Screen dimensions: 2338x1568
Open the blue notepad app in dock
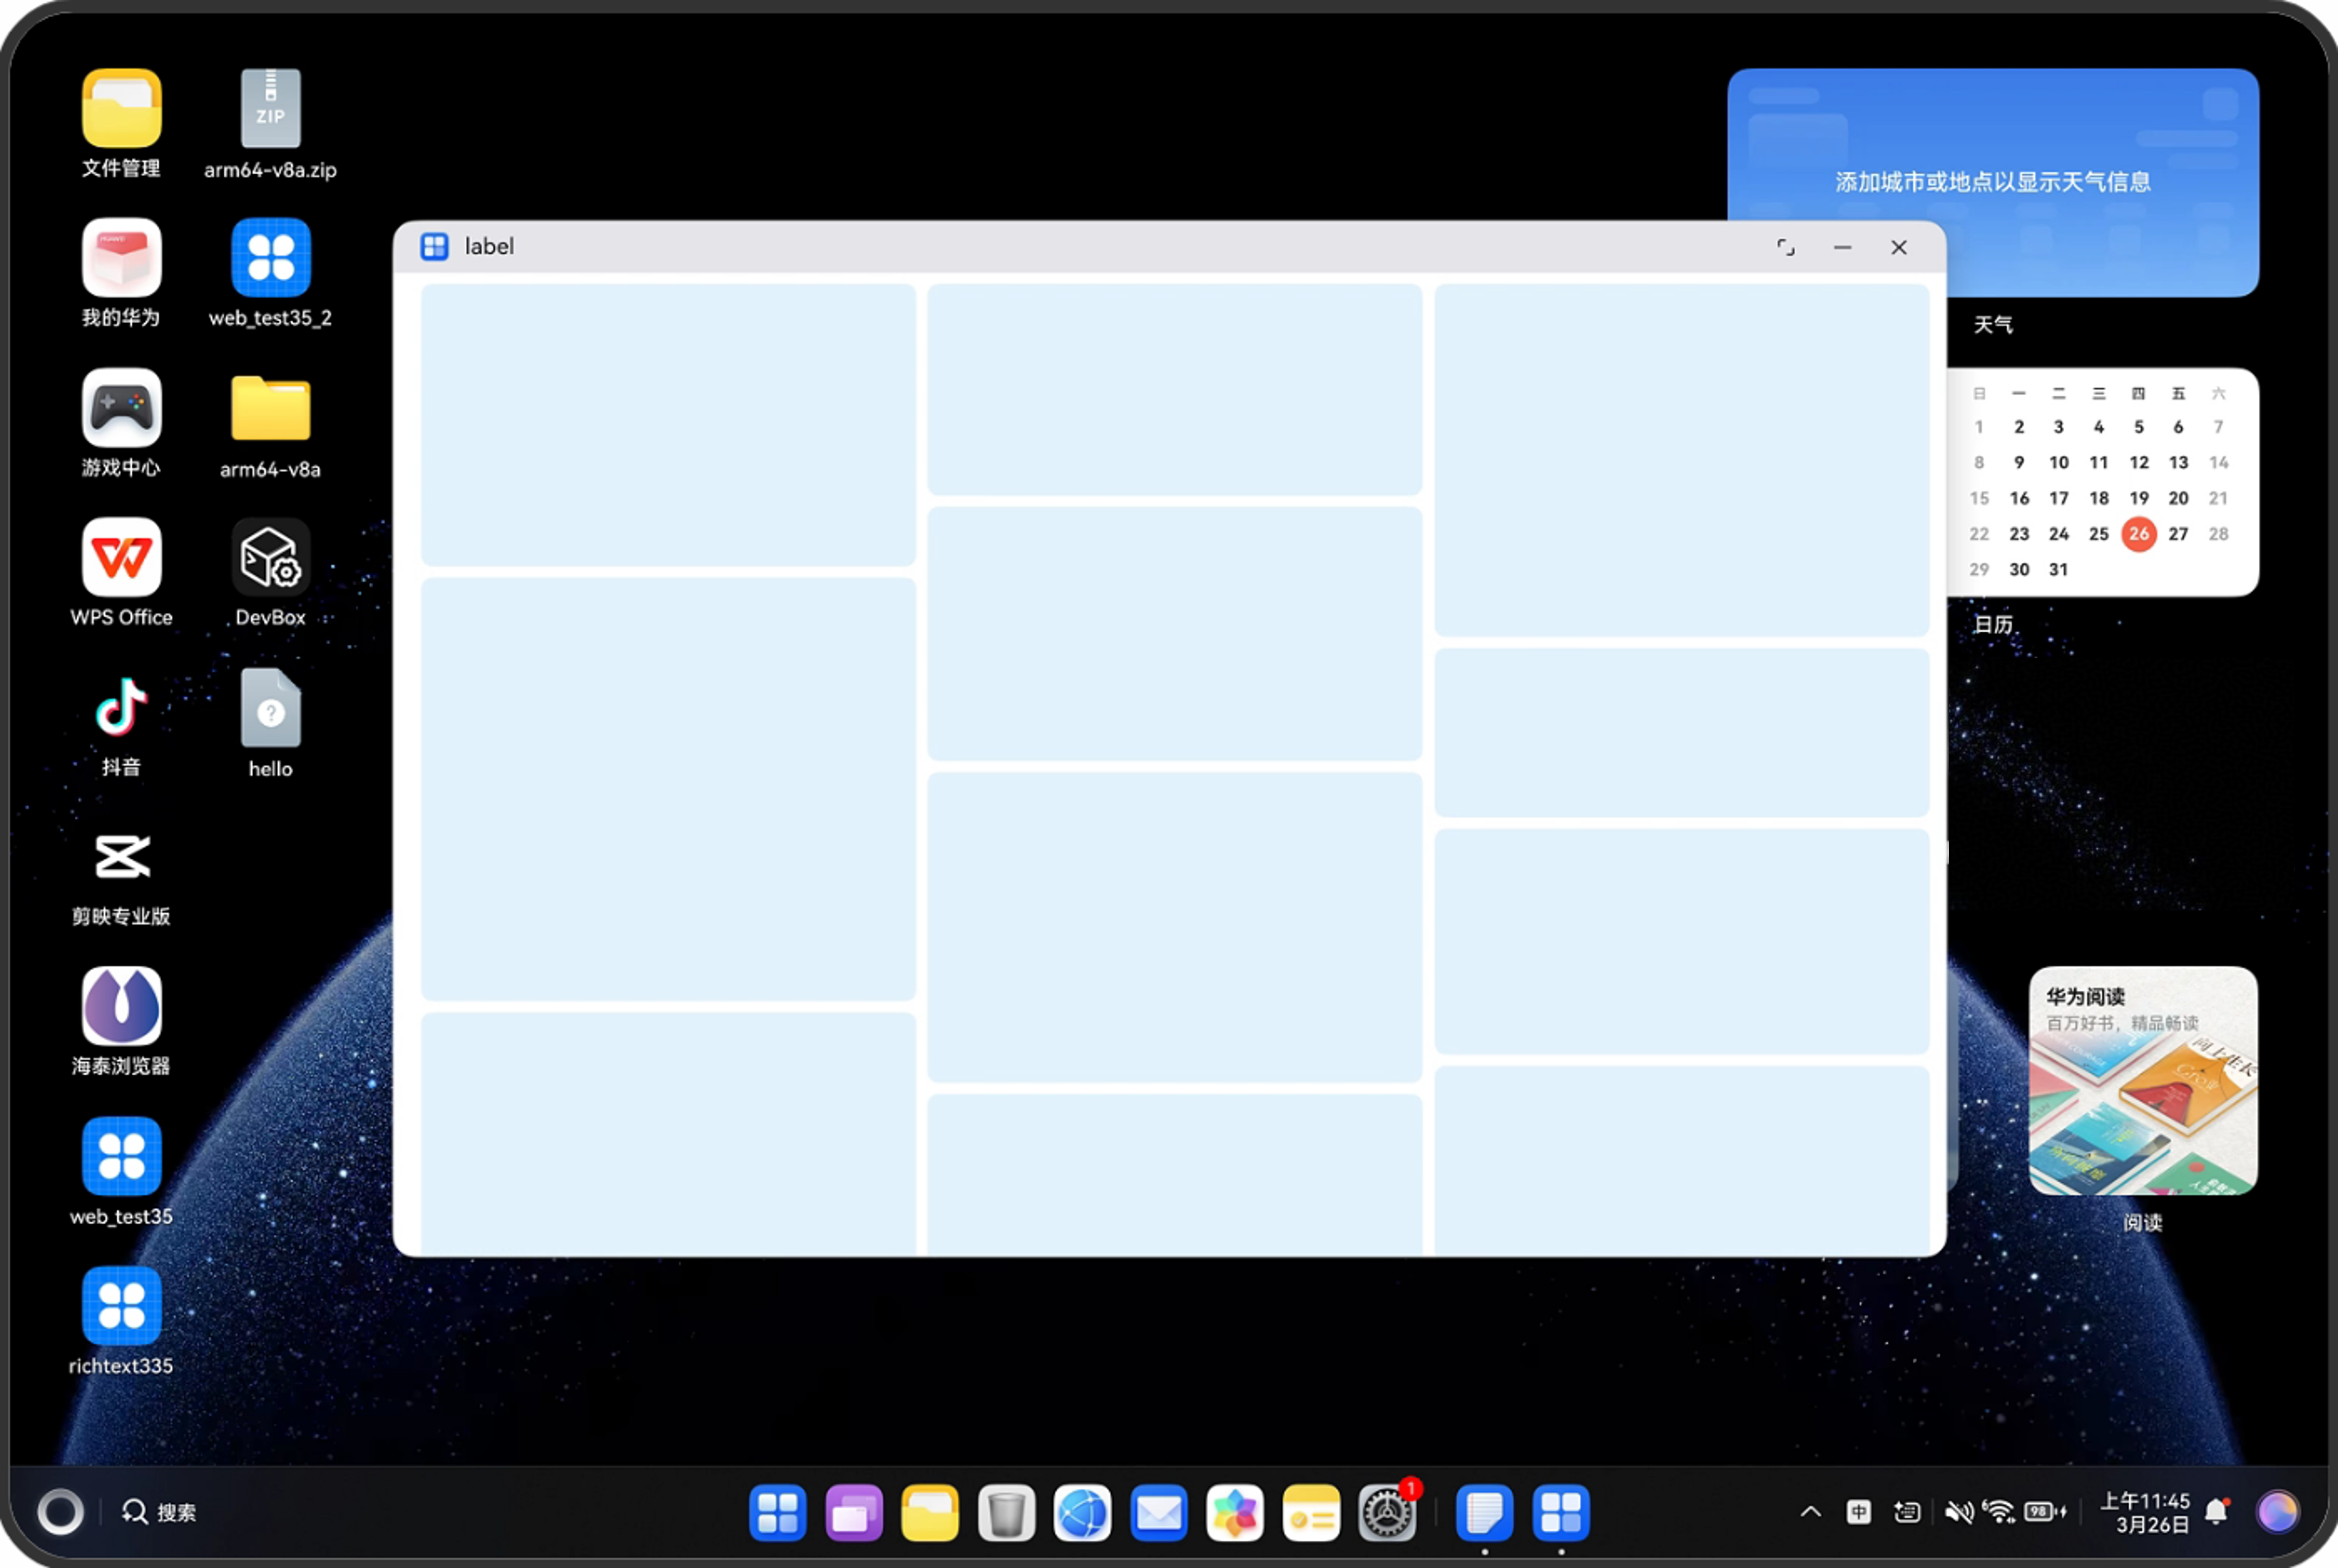pyautogui.click(x=1485, y=1512)
